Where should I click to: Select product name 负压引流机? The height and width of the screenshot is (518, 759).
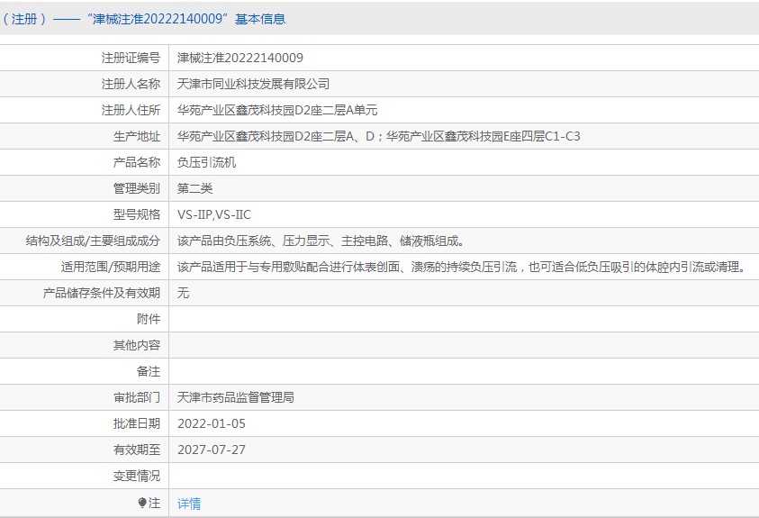click(207, 163)
